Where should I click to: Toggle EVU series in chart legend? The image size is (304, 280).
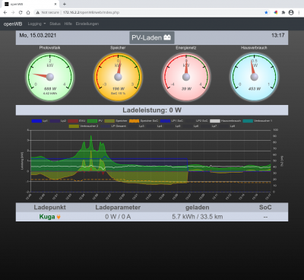pos(76,121)
